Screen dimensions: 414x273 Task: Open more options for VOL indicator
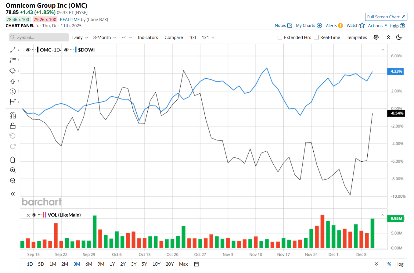pyautogui.click(x=39, y=215)
